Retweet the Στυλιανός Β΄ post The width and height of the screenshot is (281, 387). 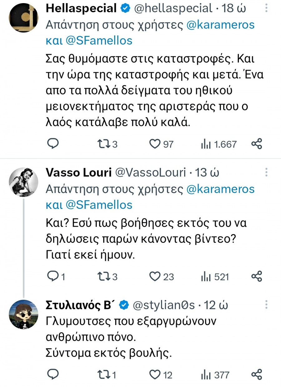point(103,374)
